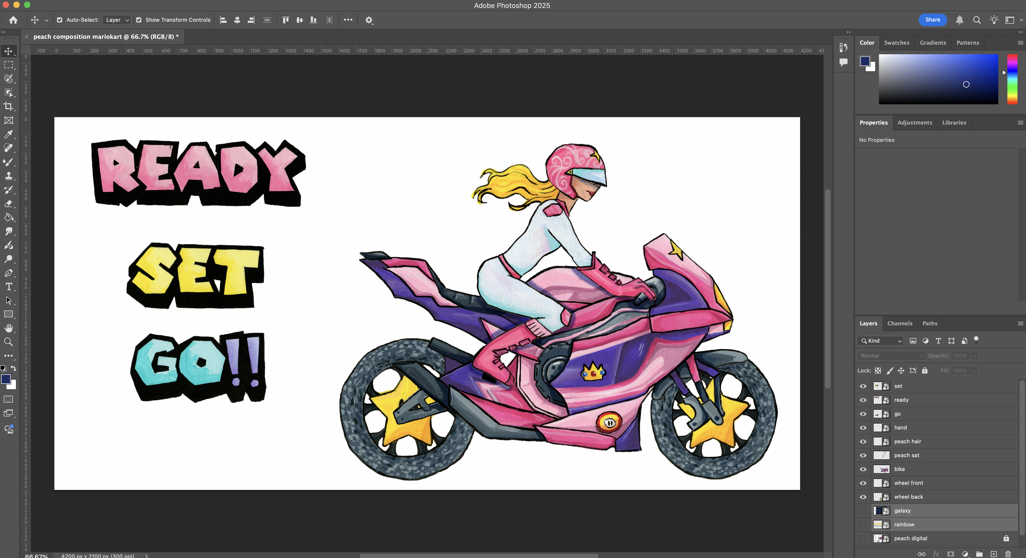
Task: Select the Hand tool
Action: (8, 328)
